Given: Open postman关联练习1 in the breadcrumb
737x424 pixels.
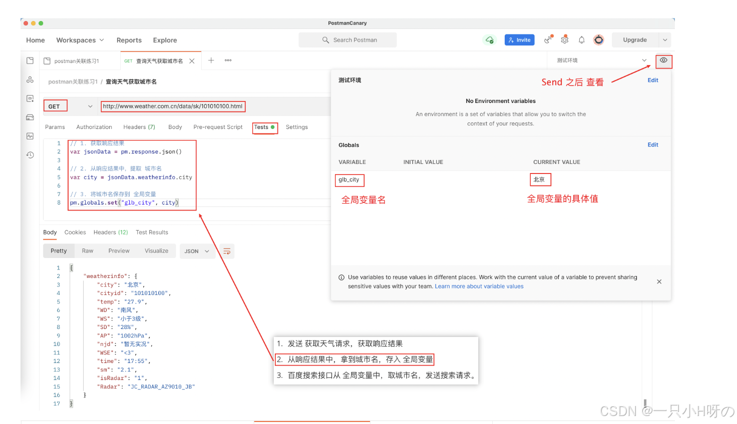Looking at the screenshot, I should point(73,81).
